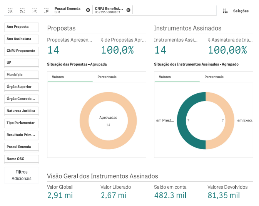Remove the Possui Emenda SIM selection
Image resolution: width=259 pixels, height=206 pixels.
(88, 10)
